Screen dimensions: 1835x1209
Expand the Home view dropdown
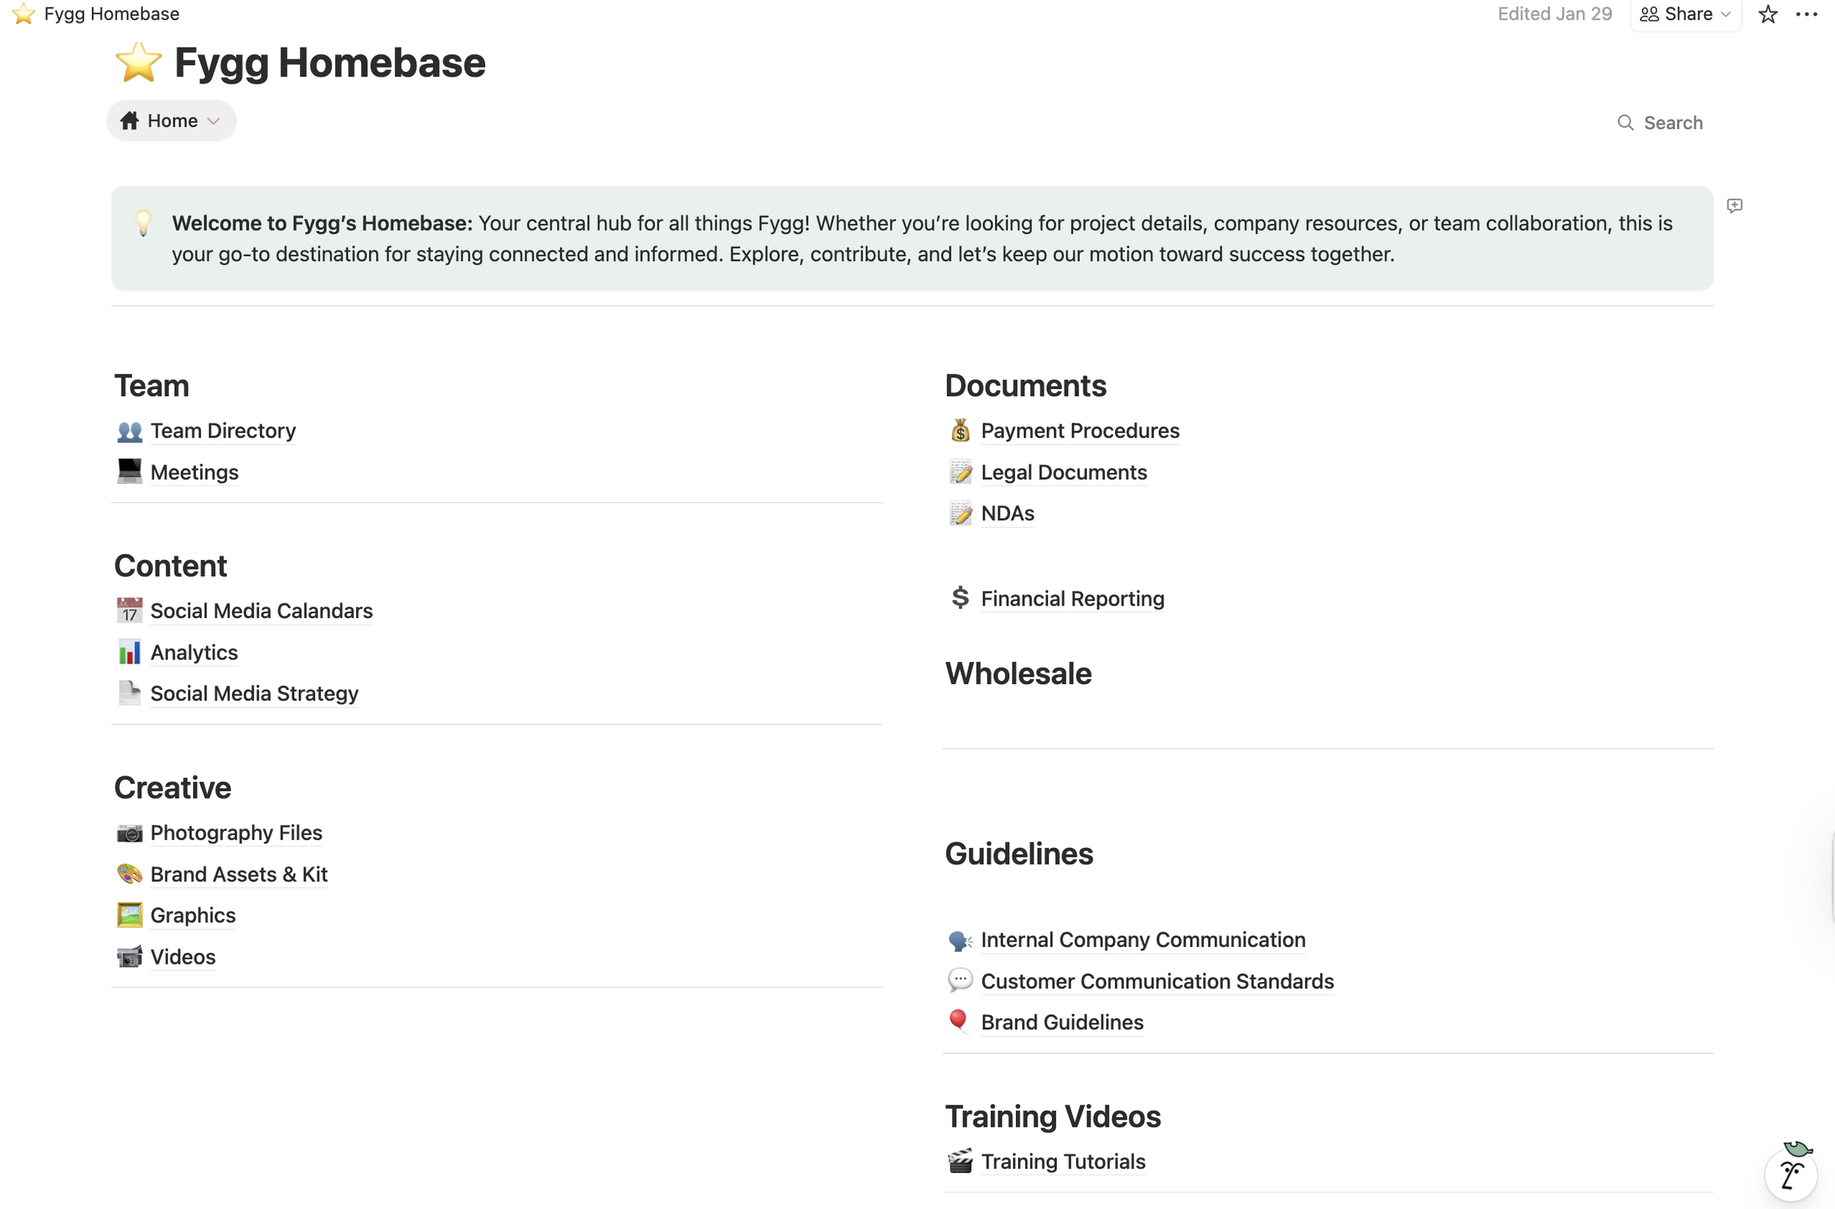tap(171, 121)
